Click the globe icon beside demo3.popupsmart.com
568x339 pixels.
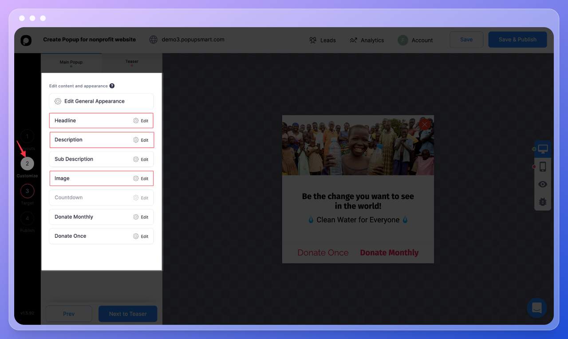pos(154,39)
